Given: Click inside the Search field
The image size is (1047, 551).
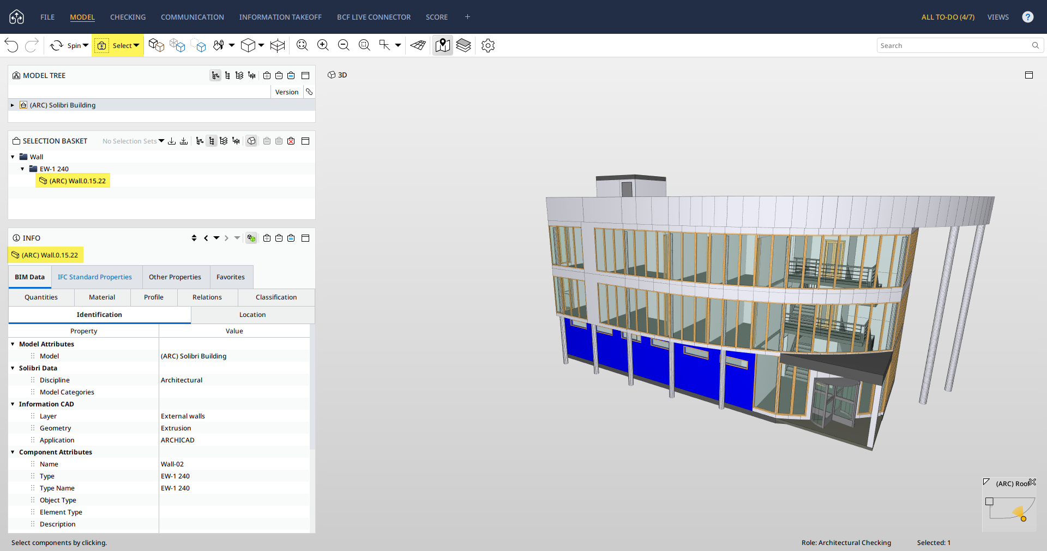Looking at the screenshot, I should coord(953,45).
